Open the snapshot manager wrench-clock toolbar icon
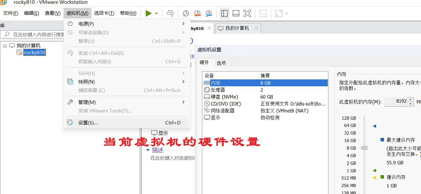Image resolution: width=421 pixels, height=194 pixels. (x=209, y=13)
